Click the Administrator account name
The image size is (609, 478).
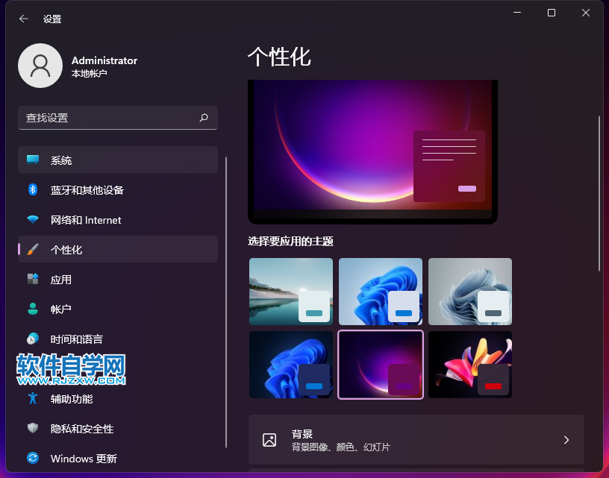tap(104, 60)
